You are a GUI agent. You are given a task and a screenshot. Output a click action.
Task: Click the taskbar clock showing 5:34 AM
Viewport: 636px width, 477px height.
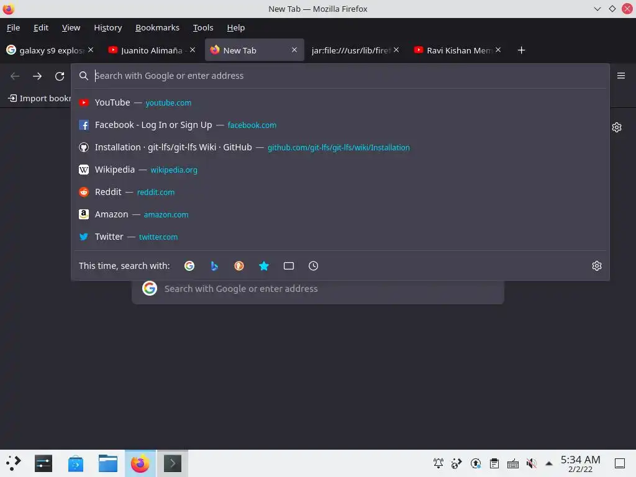point(580,463)
